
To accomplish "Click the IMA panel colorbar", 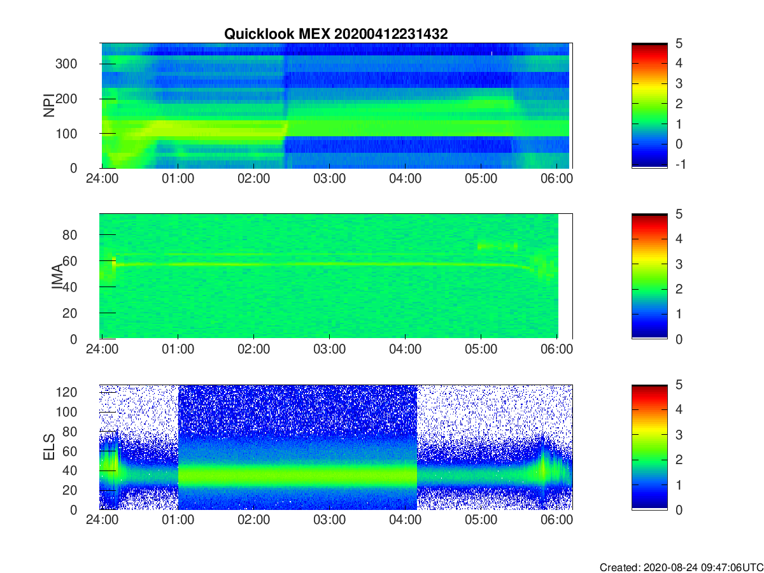I will (649, 276).
